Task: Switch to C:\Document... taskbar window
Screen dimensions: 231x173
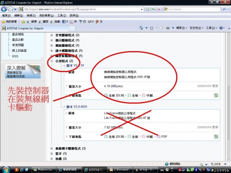Action: click(x=120, y=170)
